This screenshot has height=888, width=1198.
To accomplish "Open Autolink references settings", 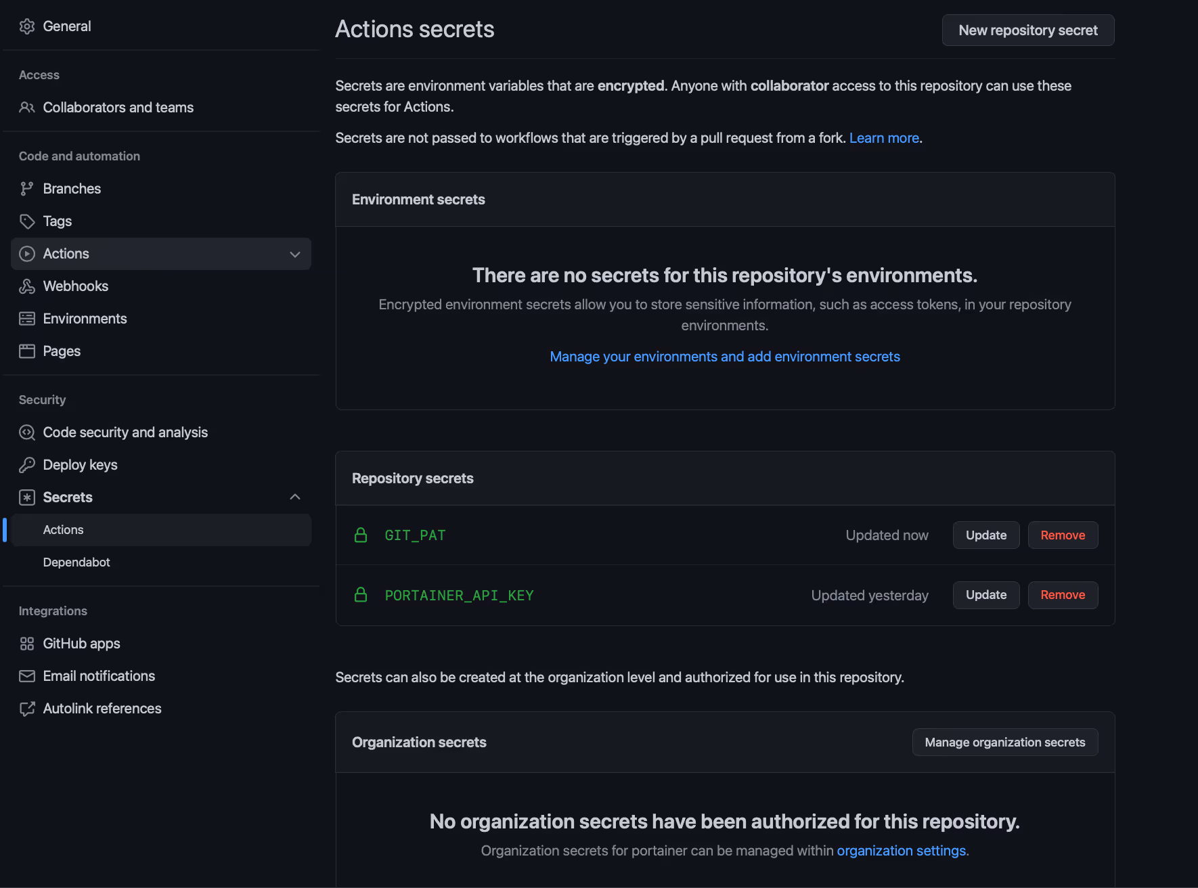I will (161, 709).
